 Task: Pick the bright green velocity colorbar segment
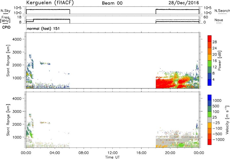[x=210, y=114]
